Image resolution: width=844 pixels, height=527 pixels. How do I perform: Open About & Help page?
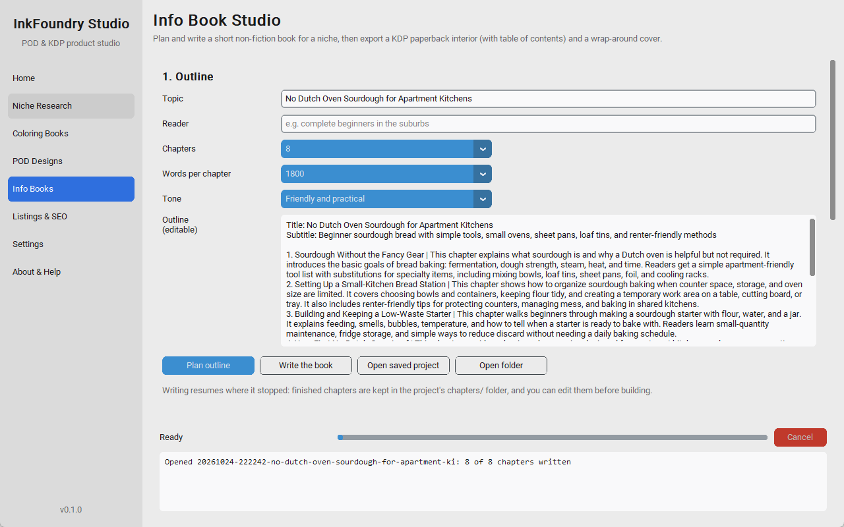(71, 271)
